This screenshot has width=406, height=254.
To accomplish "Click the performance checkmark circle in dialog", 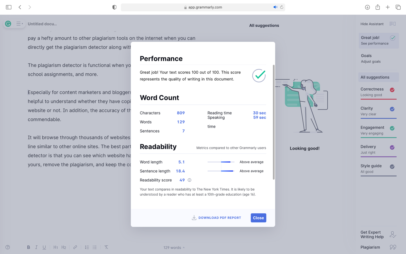I will (x=259, y=76).
